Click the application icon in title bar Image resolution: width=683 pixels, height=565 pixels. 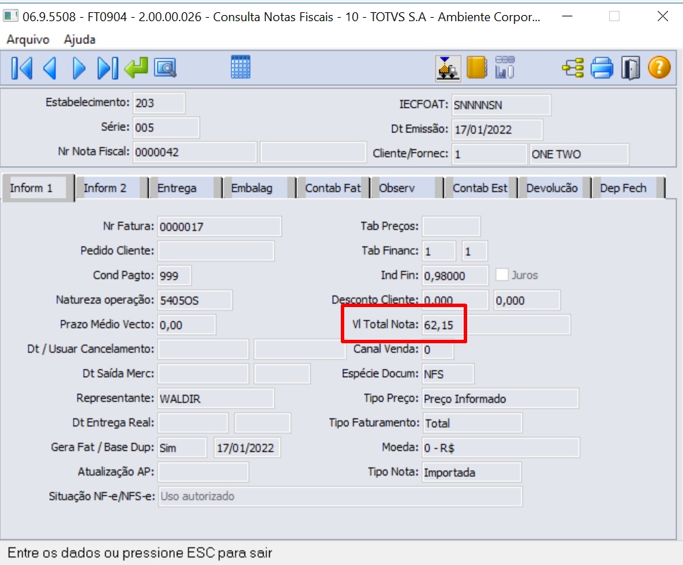(10, 16)
